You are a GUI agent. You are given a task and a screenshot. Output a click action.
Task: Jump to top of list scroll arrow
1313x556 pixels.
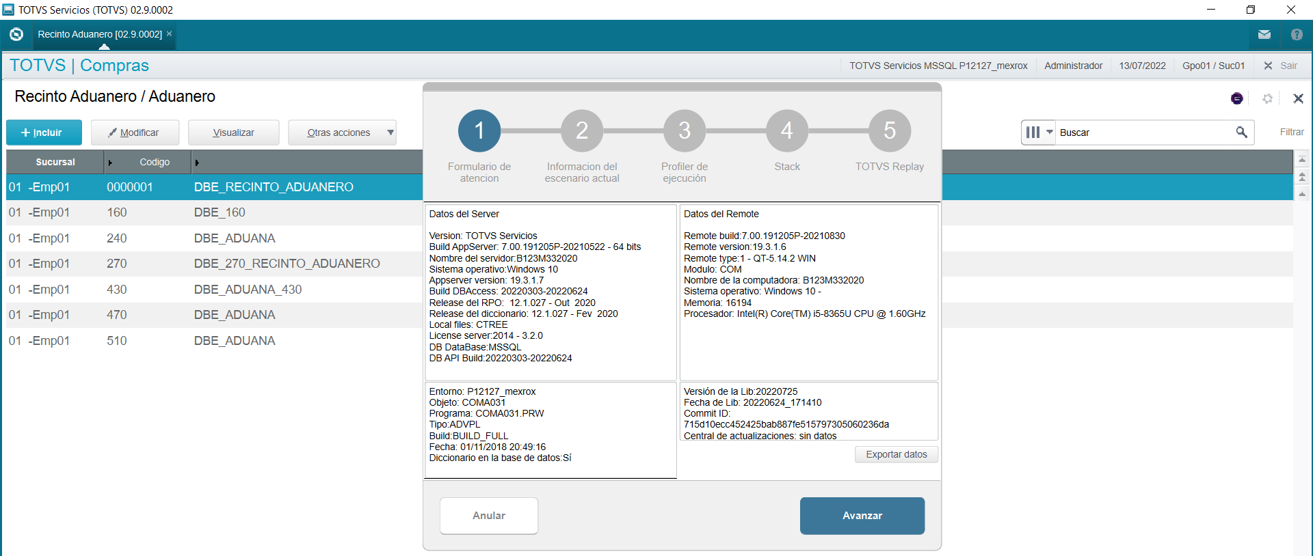tap(1302, 159)
